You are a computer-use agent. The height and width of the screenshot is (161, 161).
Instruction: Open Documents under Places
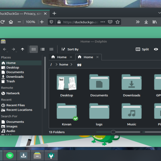point(21,72)
